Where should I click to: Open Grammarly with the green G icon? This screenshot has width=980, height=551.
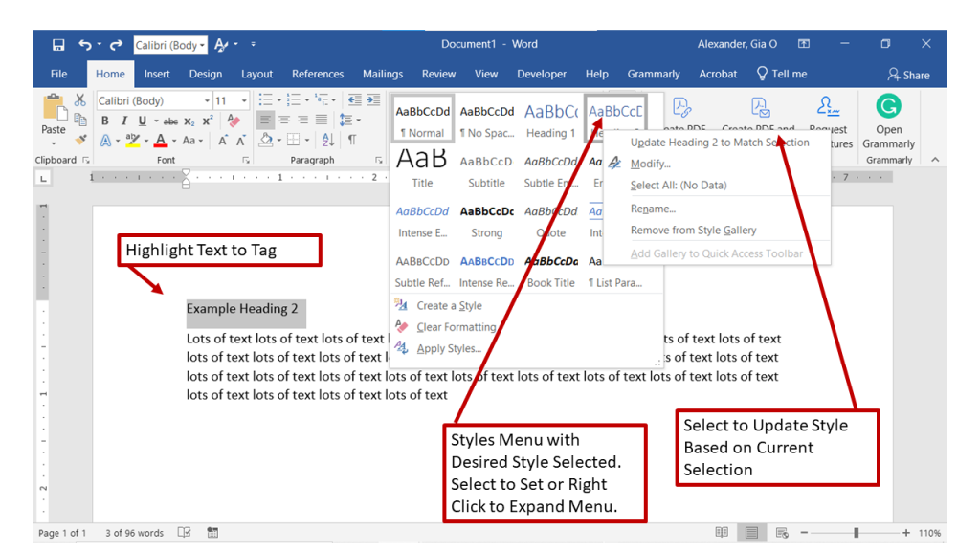pyautogui.click(x=888, y=105)
